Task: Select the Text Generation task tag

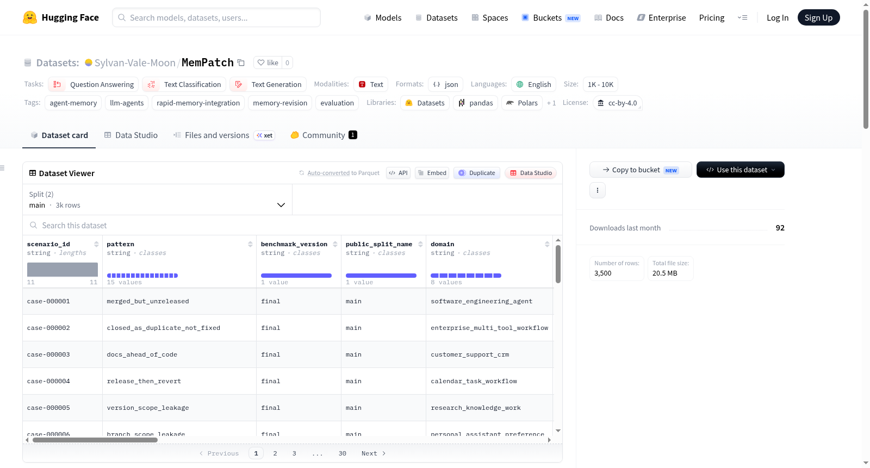Action: [x=268, y=84]
